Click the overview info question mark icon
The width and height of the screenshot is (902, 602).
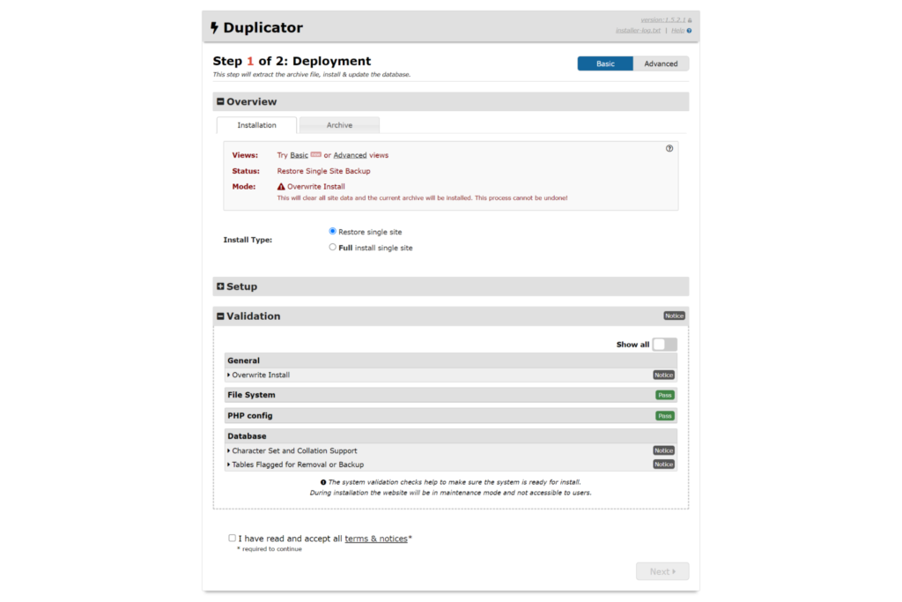coord(669,149)
